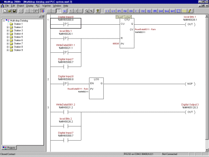Select the normally closed contact tool
209x157 pixels.
tap(113, 11)
